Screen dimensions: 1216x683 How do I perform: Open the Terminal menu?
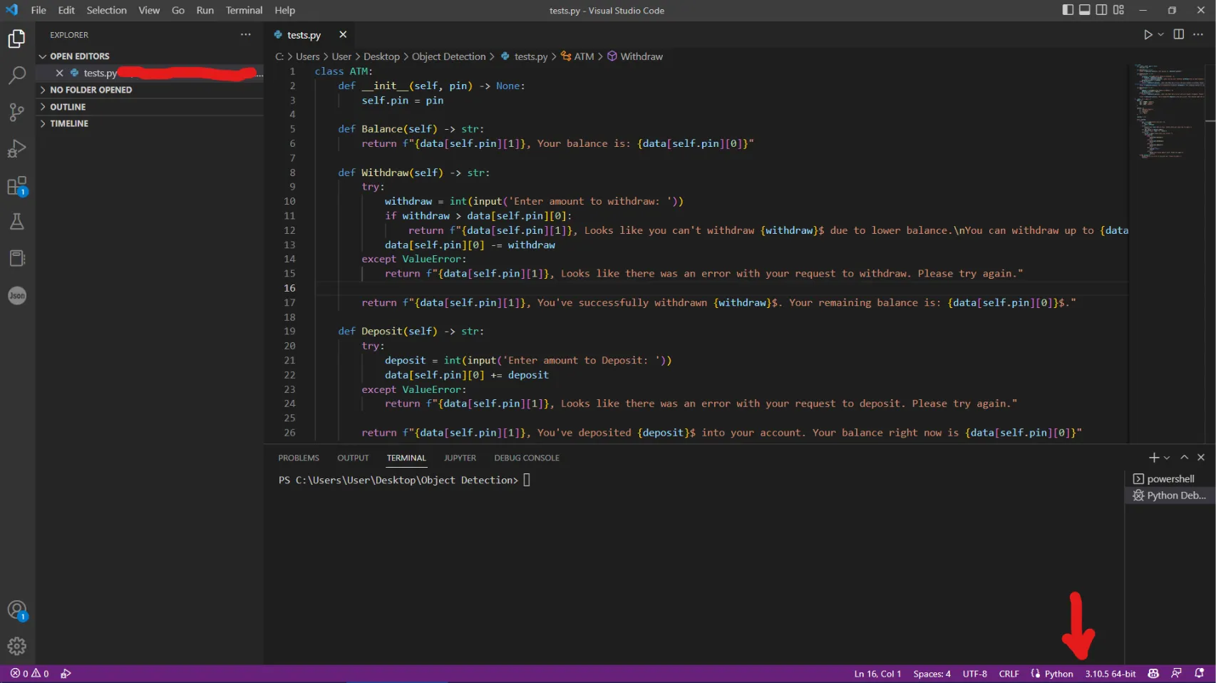(x=244, y=10)
